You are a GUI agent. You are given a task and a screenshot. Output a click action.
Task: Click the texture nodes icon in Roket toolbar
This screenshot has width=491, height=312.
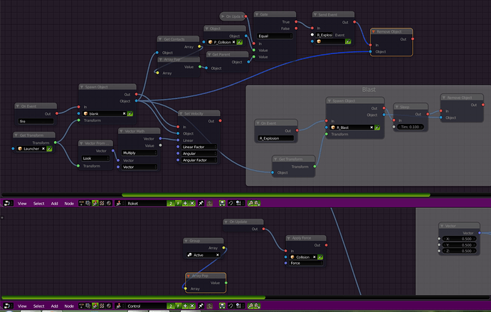pos(102,203)
